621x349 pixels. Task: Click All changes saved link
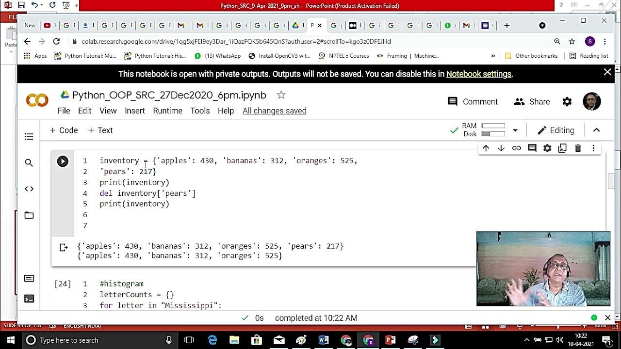[274, 111]
